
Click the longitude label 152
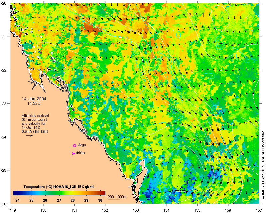pyautogui.click(x=105, y=210)
